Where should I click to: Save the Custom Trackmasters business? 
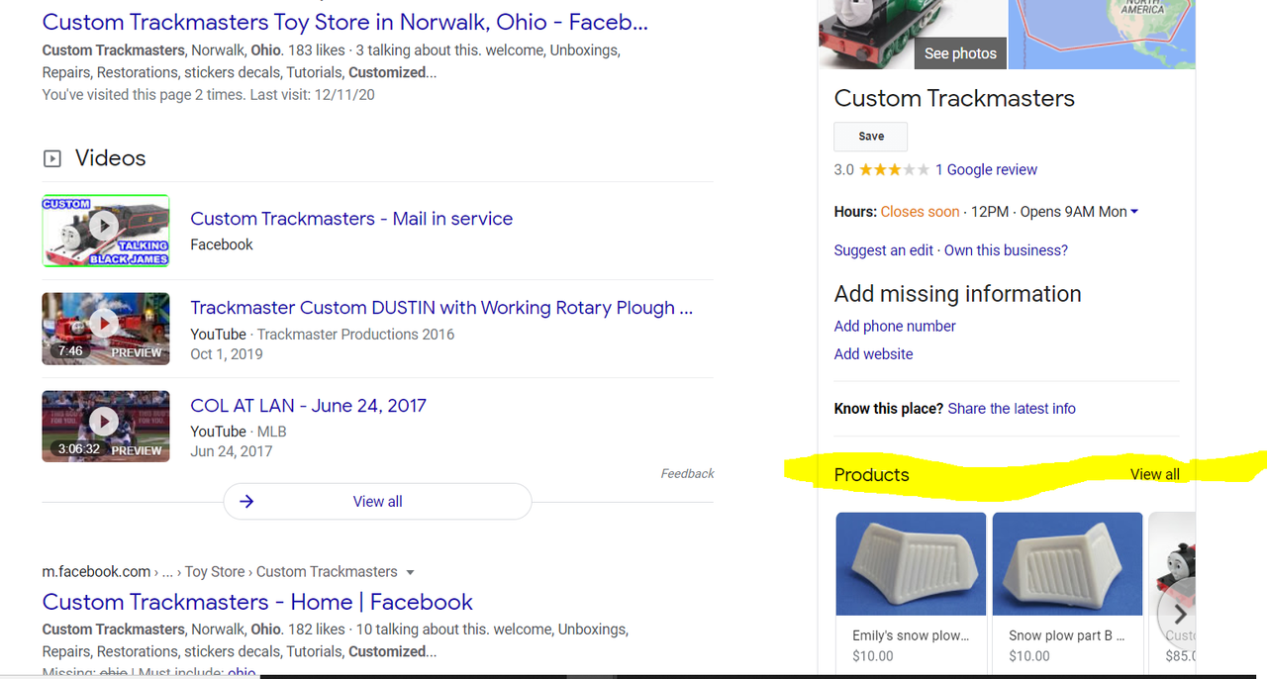(x=871, y=137)
